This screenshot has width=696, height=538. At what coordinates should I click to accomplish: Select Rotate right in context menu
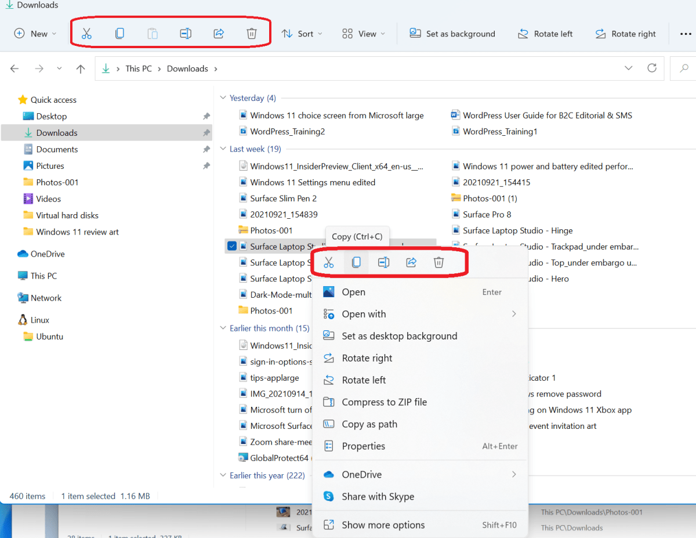pos(420,358)
